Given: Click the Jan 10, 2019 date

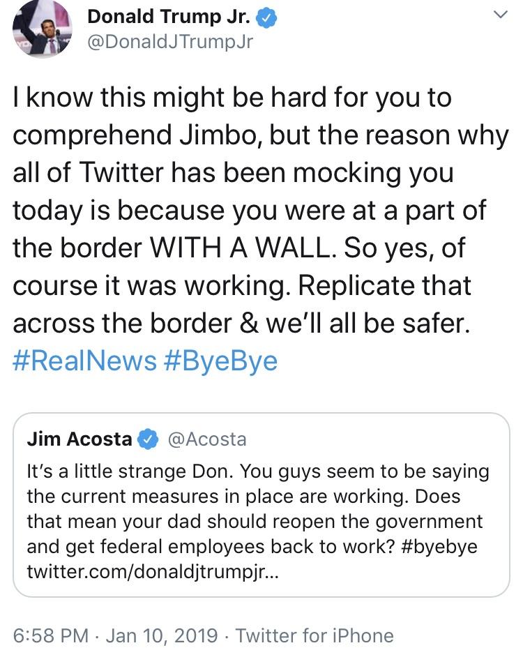Looking at the screenshot, I should (x=162, y=636).
